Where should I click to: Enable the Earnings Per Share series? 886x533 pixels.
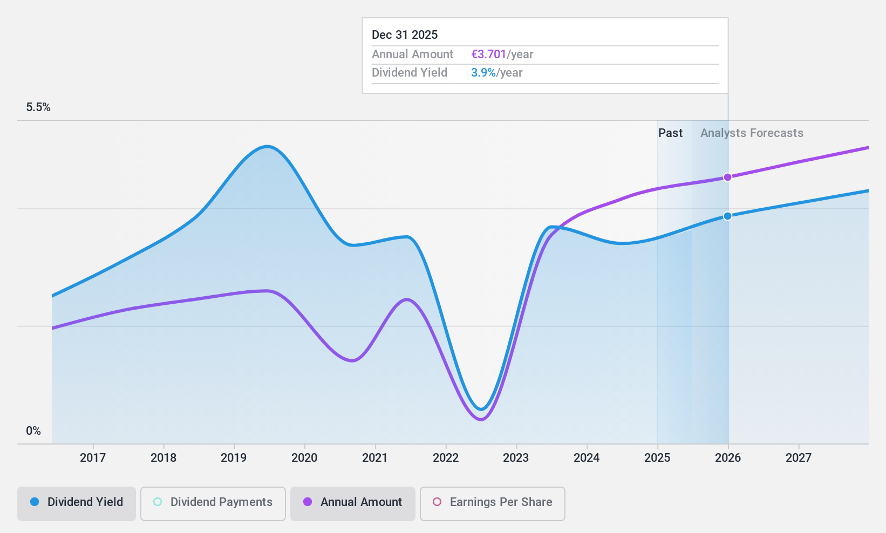(493, 504)
